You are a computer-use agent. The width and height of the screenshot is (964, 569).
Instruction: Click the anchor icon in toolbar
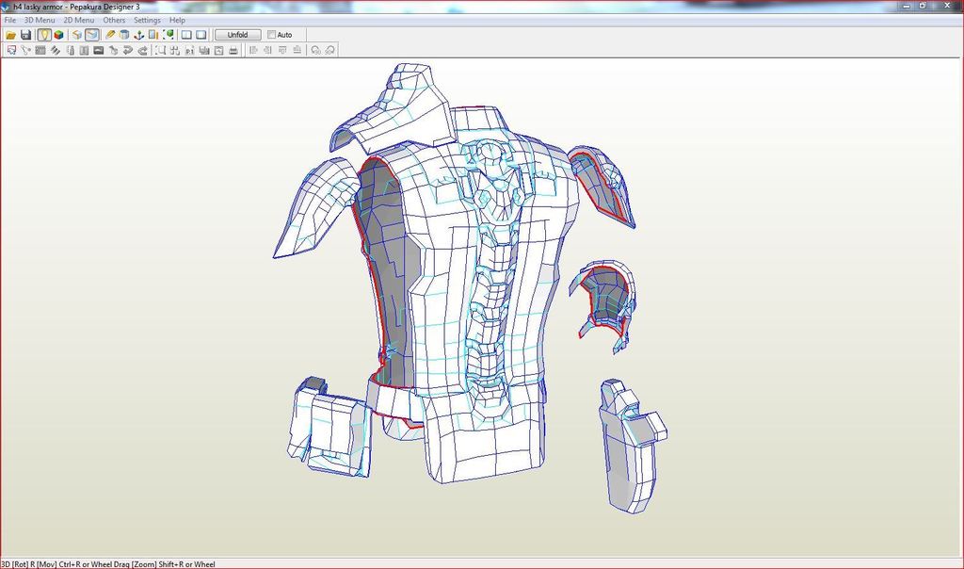click(x=139, y=35)
